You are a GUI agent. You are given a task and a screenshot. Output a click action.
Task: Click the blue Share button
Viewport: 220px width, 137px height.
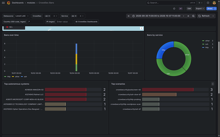pos(210,9)
